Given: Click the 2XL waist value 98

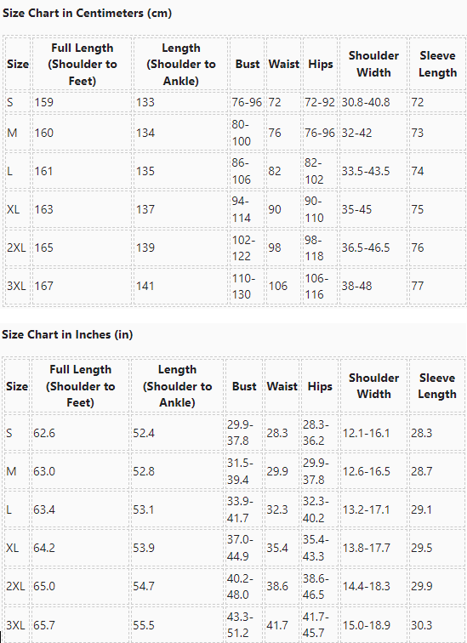Looking at the screenshot, I should click(x=275, y=248).
